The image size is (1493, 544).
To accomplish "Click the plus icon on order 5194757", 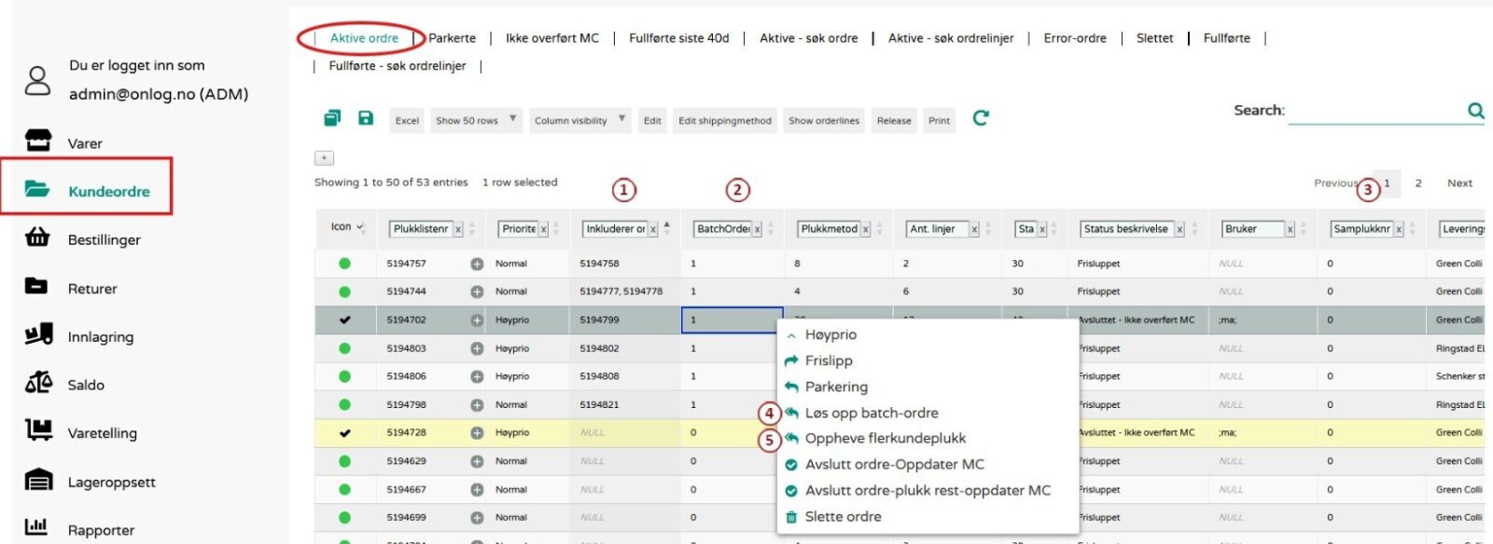I will (x=477, y=264).
